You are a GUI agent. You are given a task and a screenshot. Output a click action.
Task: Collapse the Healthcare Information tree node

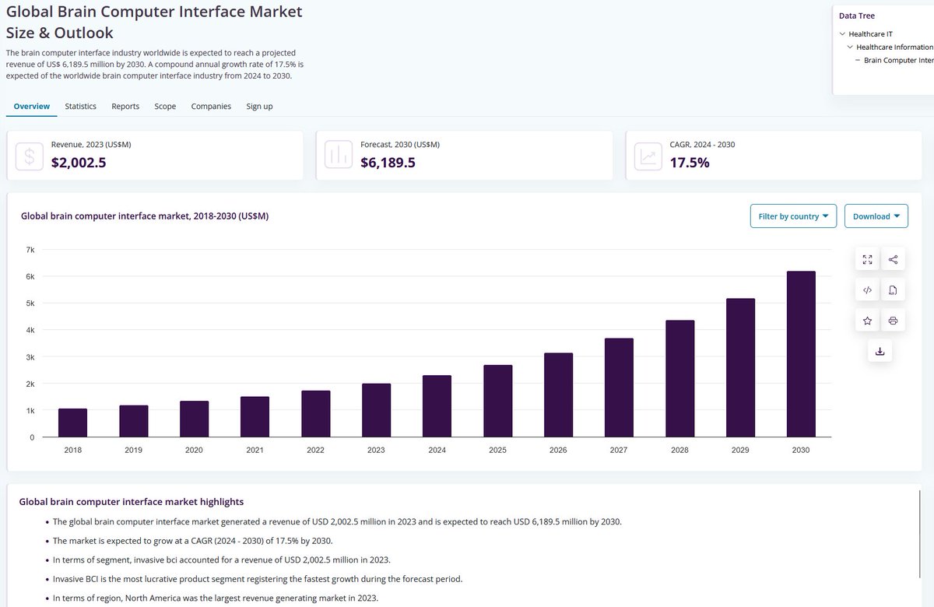(x=850, y=47)
